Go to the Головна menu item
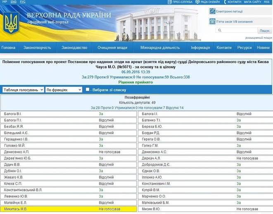 (x=8, y=47)
